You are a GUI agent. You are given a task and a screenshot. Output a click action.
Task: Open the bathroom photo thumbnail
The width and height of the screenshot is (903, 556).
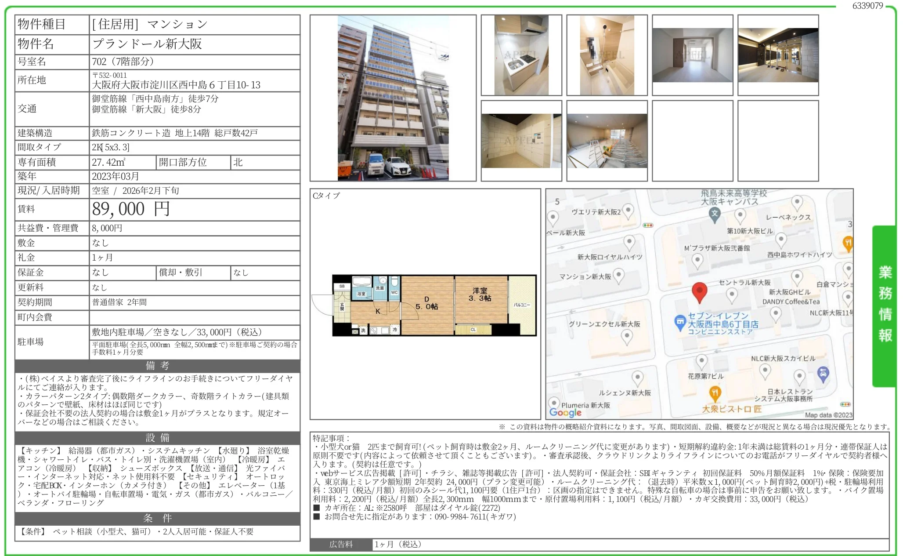coord(607,55)
